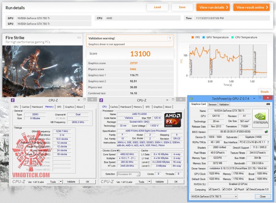Open Memory tab in CPU-Z CPU window
This screenshot has width=276, height=203.
click(x=138, y=107)
